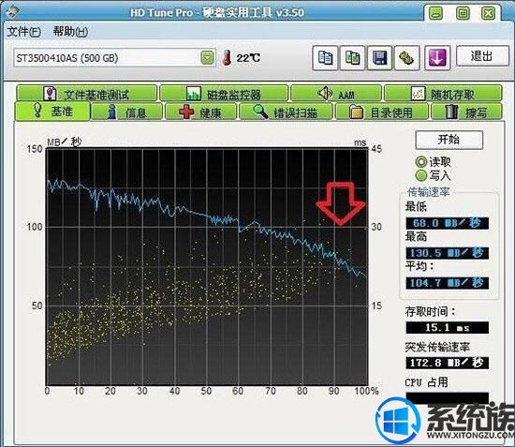Click the copy text to clipboard icon
Screen dimensions: 515x447
coord(325,58)
